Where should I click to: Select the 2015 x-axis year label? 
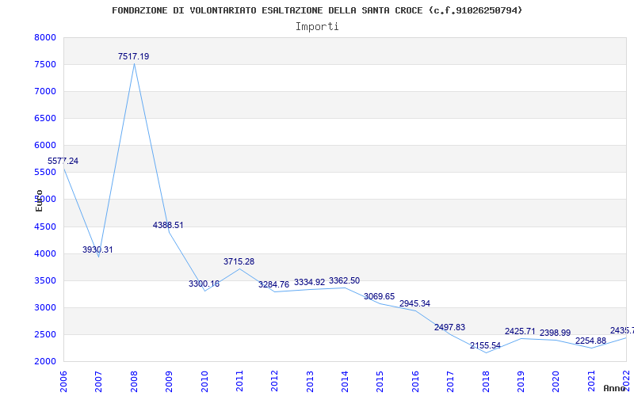pyautogui.click(x=380, y=381)
